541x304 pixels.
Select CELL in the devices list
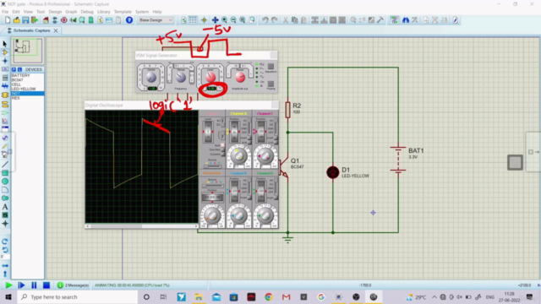pyautogui.click(x=28, y=84)
